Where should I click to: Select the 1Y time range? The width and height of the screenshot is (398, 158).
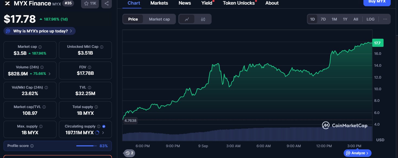pyautogui.click(x=345, y=19)
